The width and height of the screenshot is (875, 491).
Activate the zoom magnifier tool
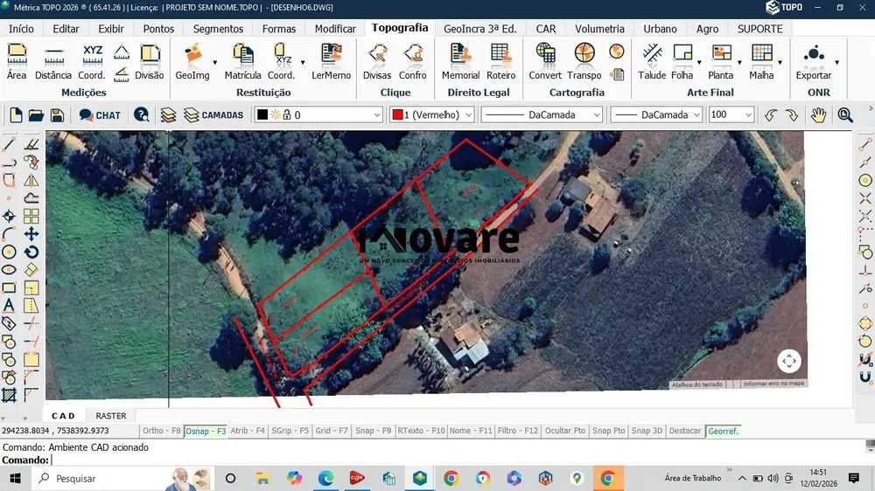[845, 114]
